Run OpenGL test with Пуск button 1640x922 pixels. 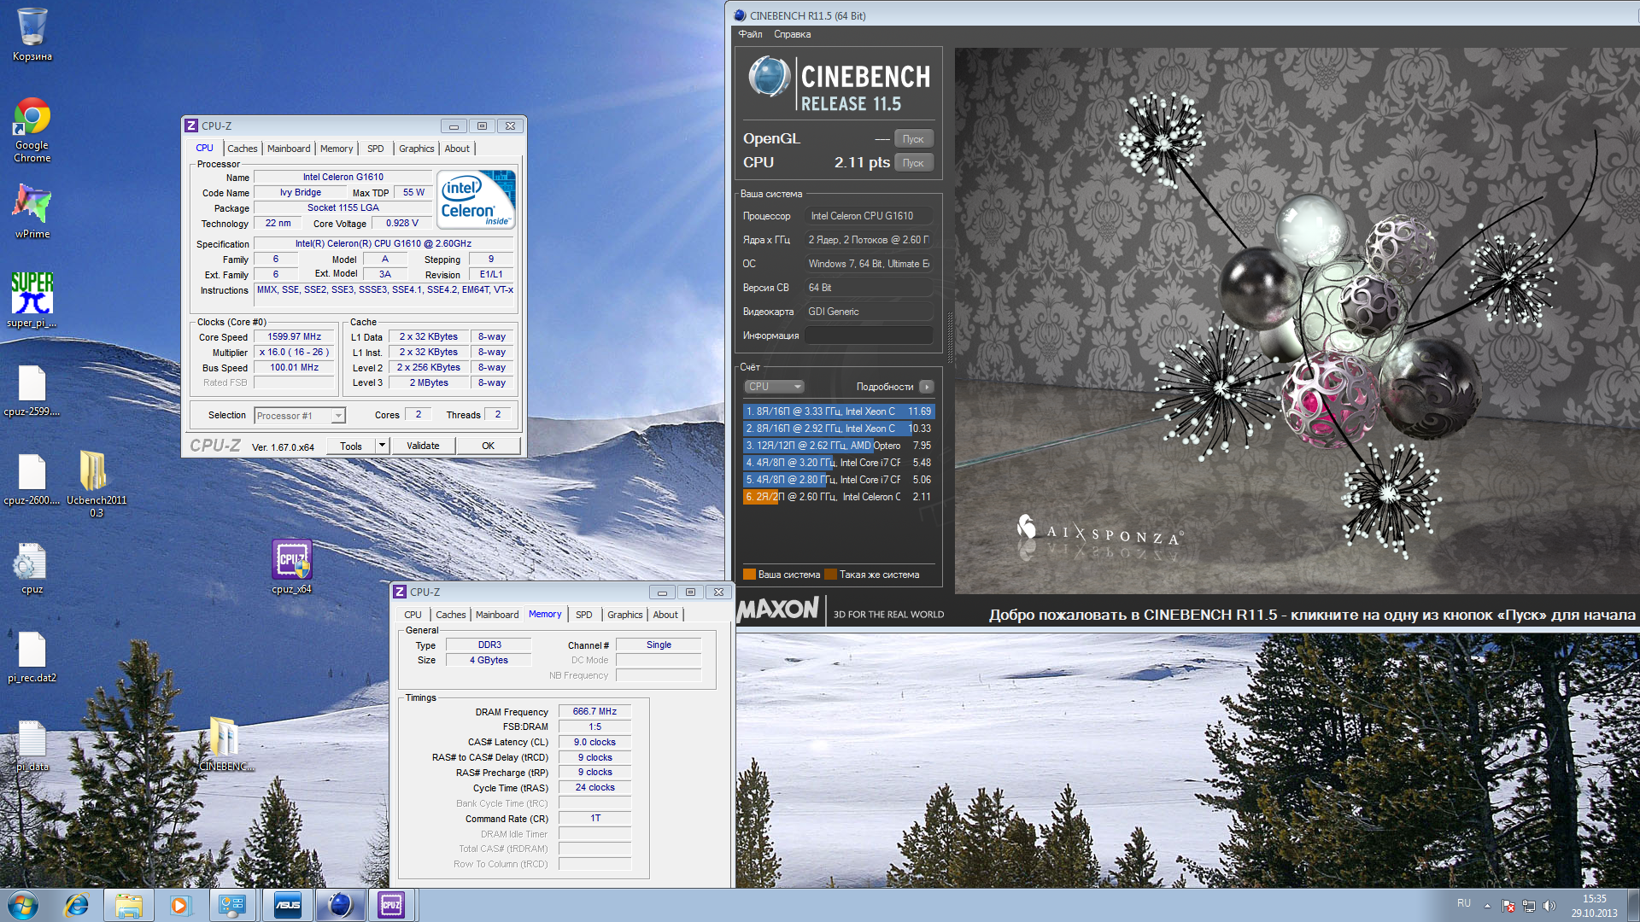[913, 139]
